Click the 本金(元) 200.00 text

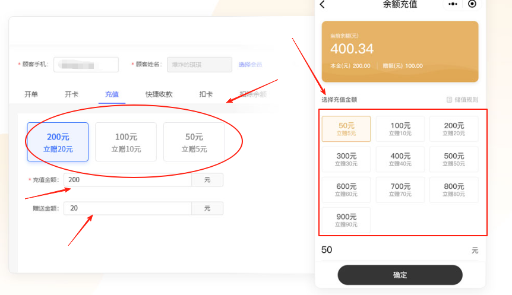point(350,66)
